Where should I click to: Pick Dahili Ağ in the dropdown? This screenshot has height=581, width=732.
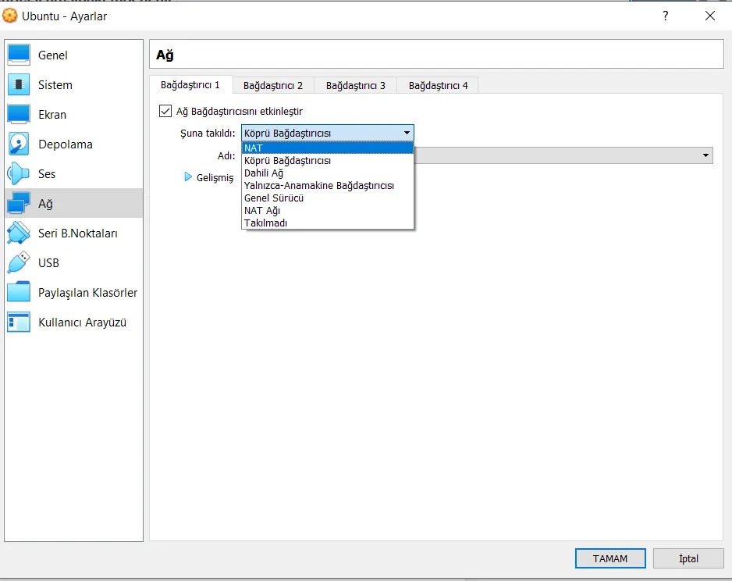[x=328, y=173]
